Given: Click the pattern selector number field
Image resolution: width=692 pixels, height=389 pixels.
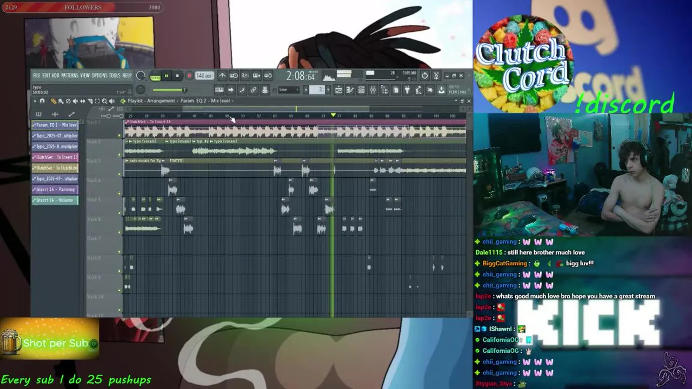Looking at the screenshot, I should pyautogui.click(x=317, y=90).
